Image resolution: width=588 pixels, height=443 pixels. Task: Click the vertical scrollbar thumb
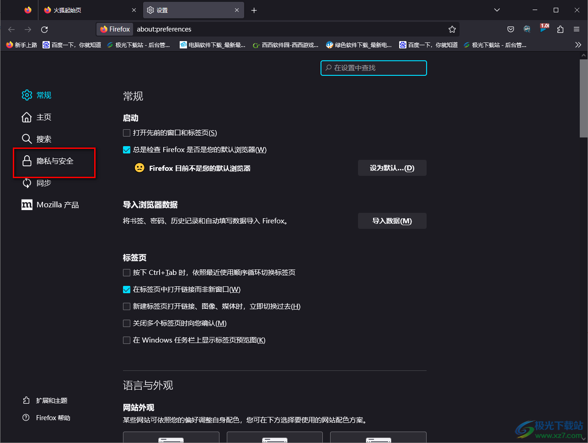584,98
